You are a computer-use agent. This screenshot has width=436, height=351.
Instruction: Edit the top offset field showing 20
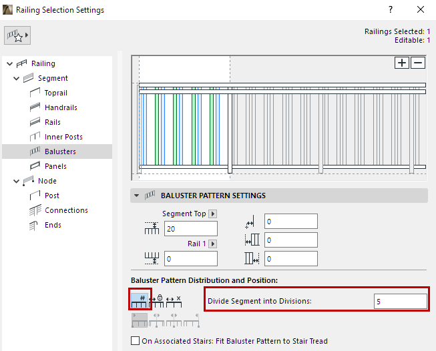[x=191, y=229]
